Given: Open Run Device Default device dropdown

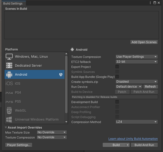Looking at the screenshot, I should [x=129, y=87].
